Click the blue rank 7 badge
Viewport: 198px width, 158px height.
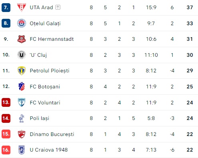point(6,8)
